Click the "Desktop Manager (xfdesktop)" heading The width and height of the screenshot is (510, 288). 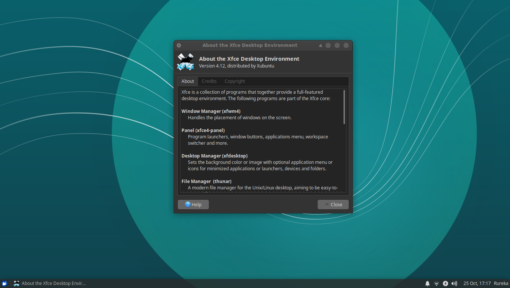[214, 156]
